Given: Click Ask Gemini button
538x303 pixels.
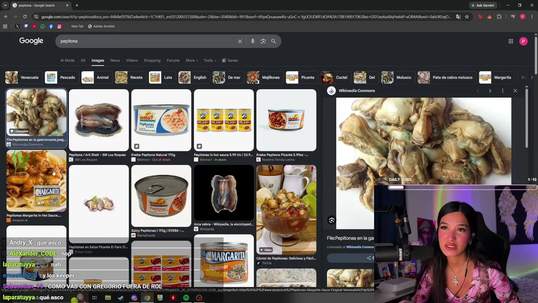Looking at the screenshot, I should pyautogui.click(x=483, y=5).
